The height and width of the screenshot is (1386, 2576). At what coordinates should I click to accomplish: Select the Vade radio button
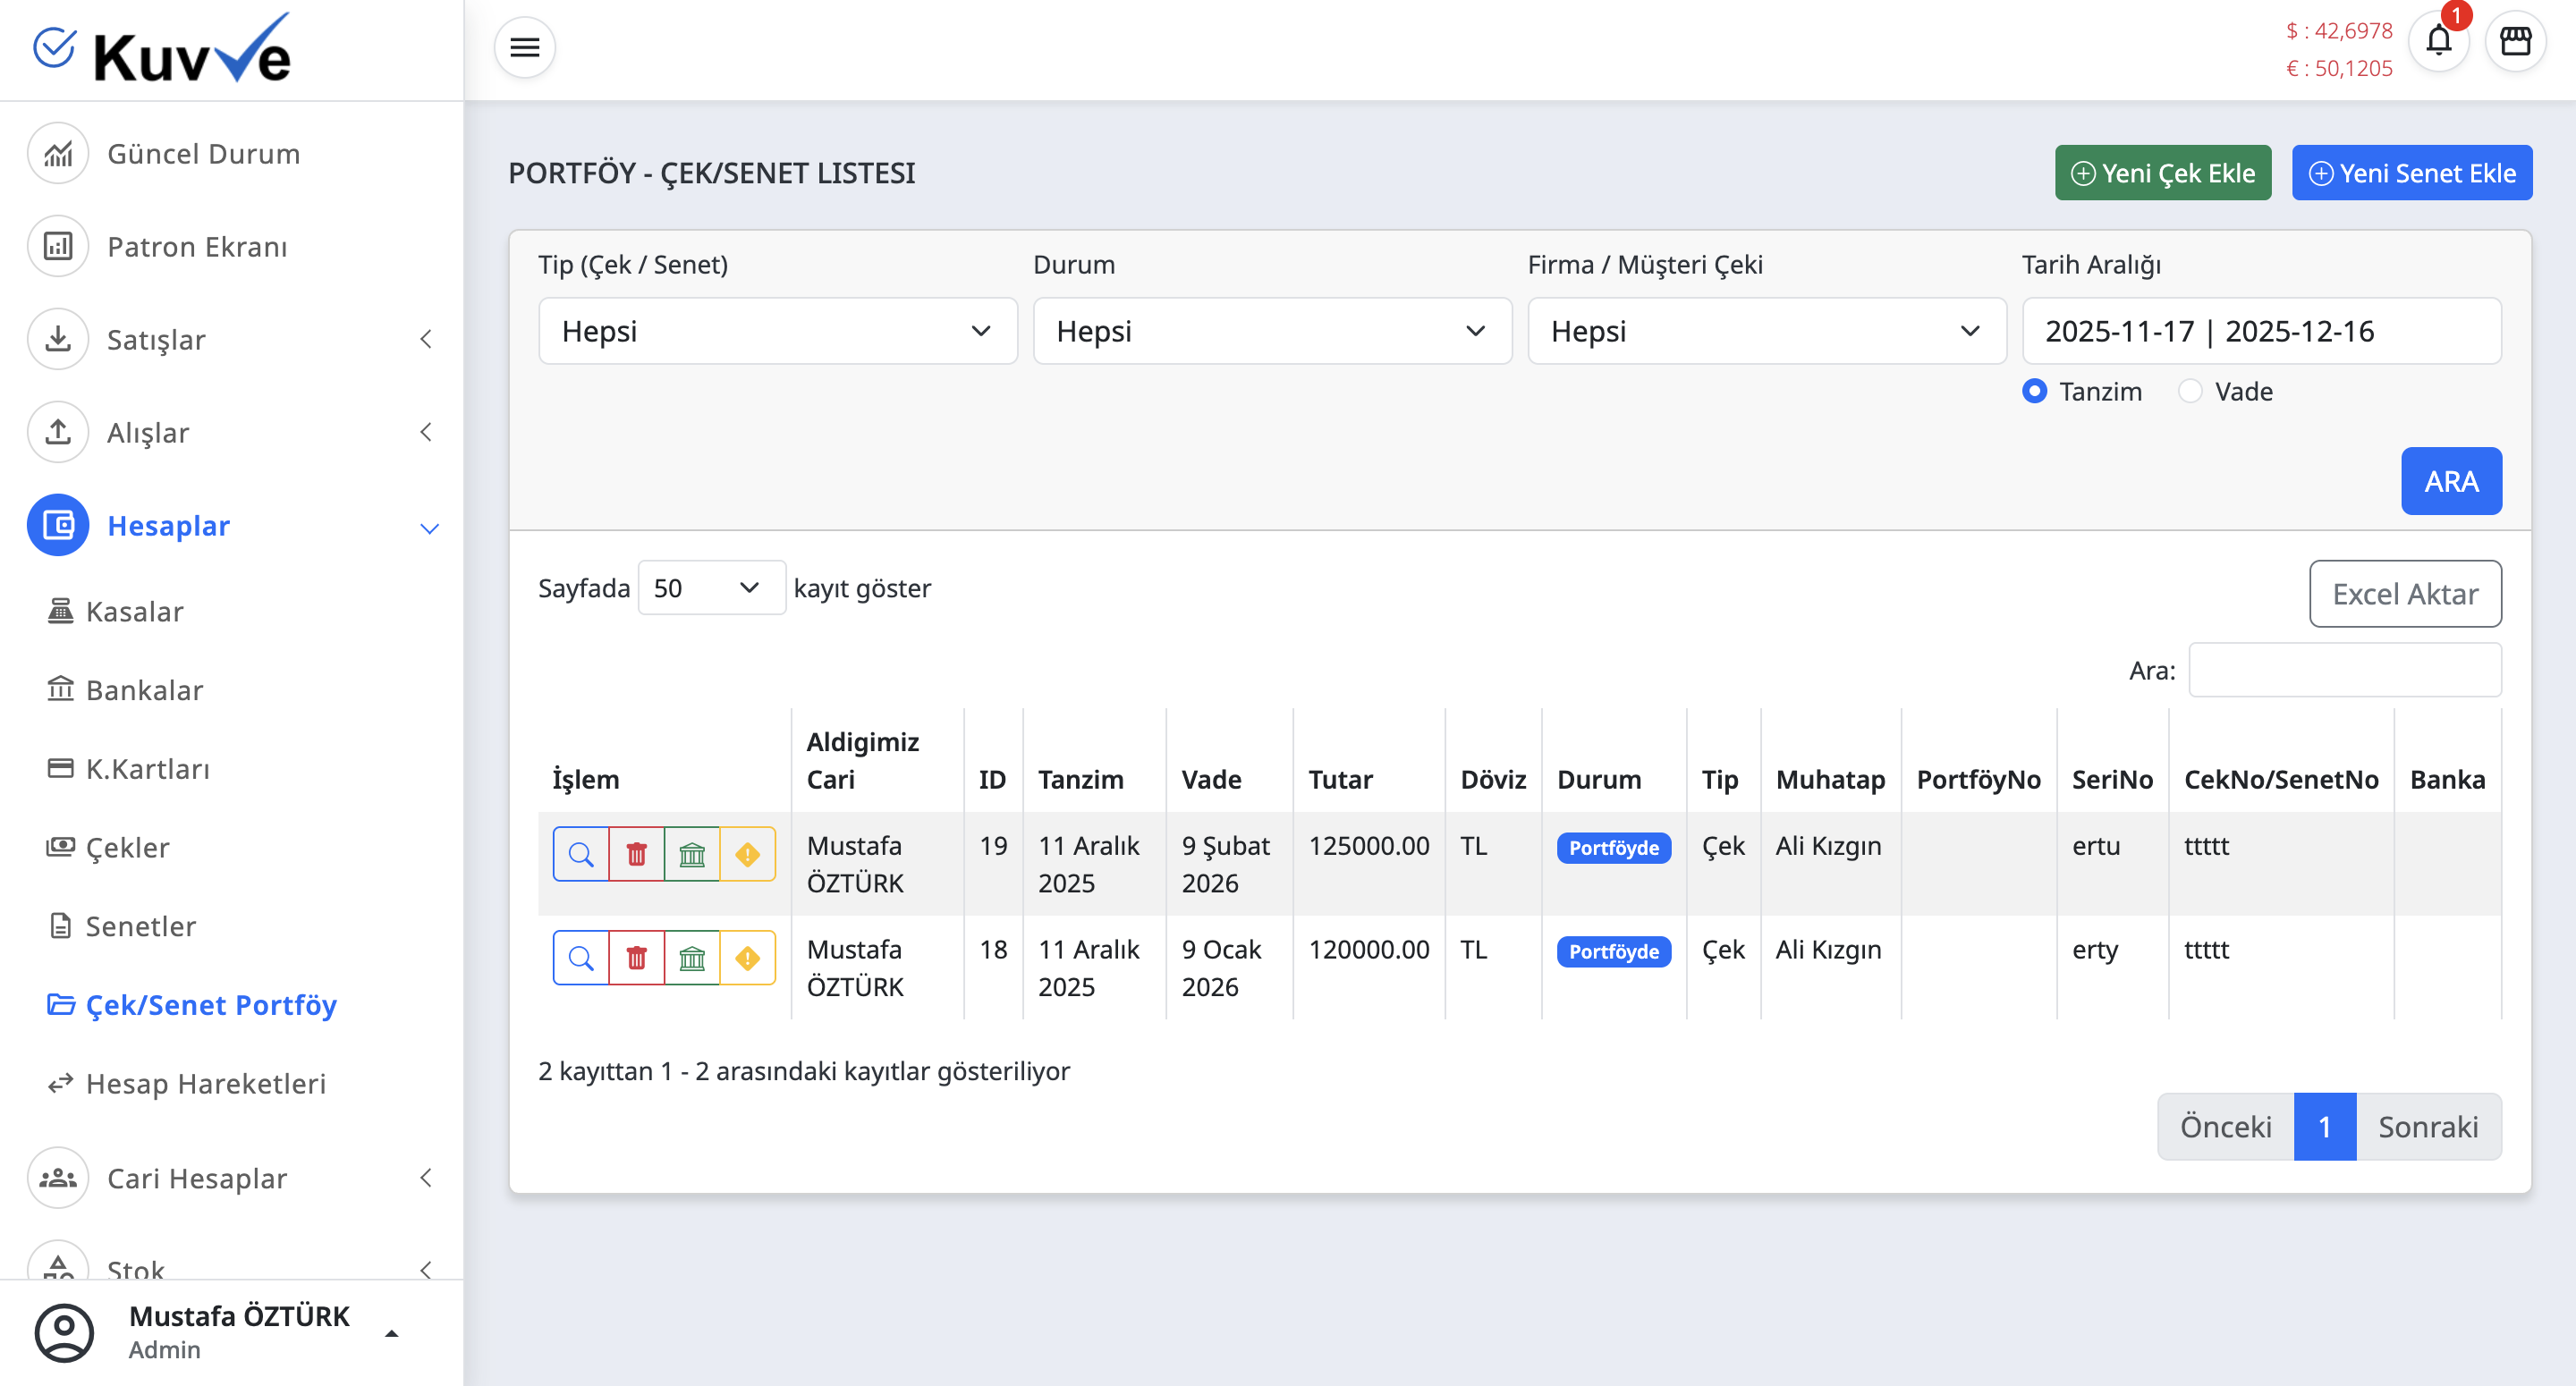(x=2190, y=391)
